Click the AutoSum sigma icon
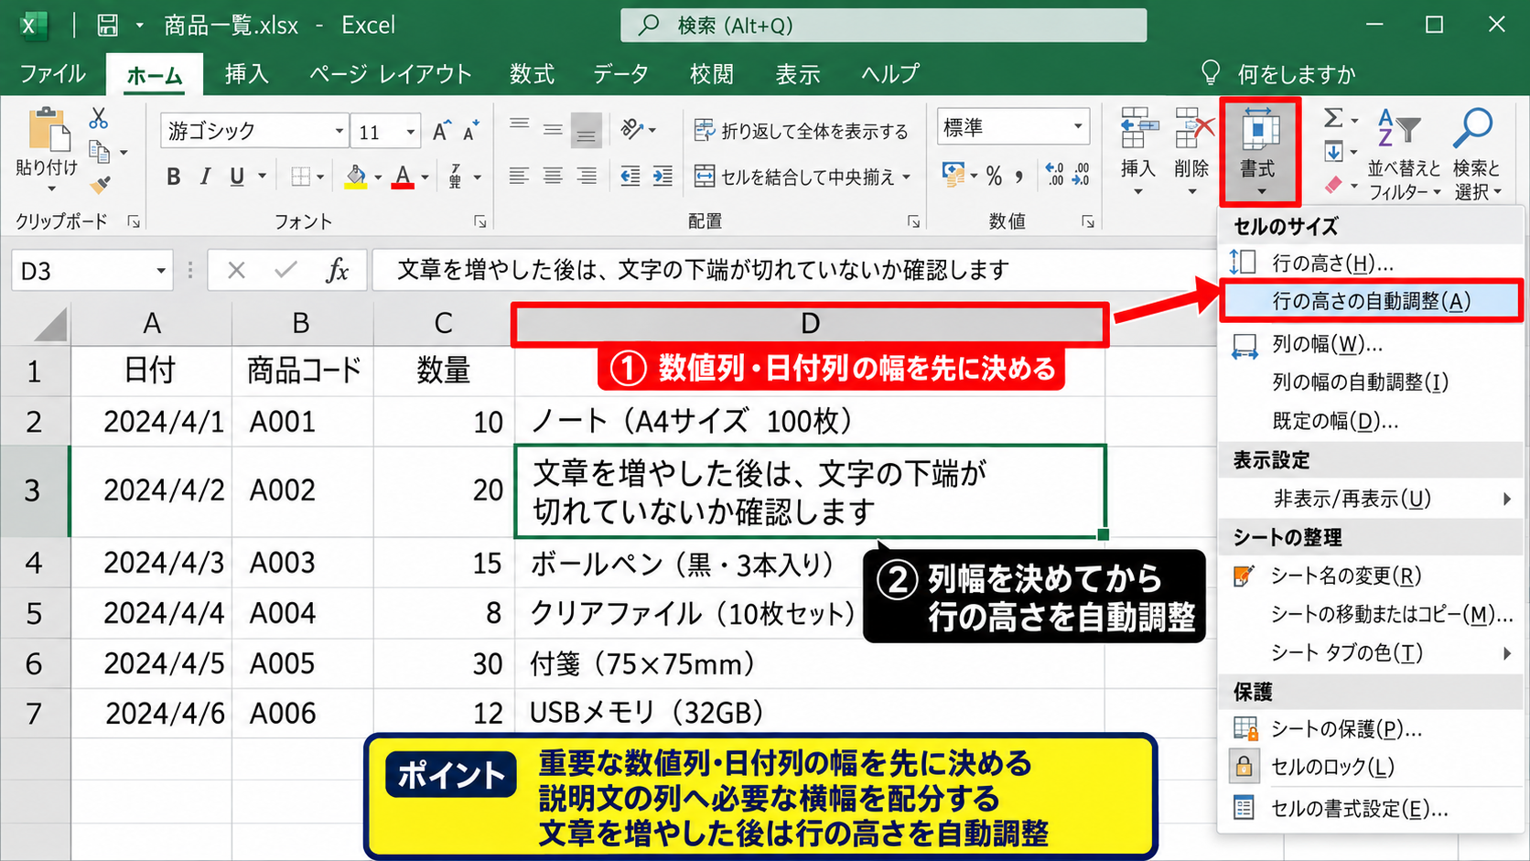The image size is (1530, 861). click(1333, 118)
